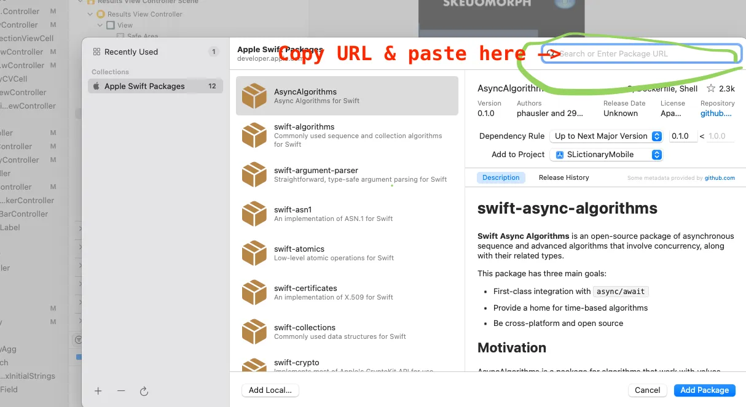Click the star icon beside 2.3k
Screen dimensions: 746x407
click(x=710, y=88)
